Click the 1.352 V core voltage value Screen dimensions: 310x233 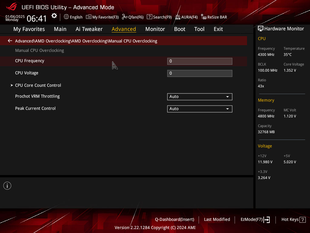pos(290,70)
